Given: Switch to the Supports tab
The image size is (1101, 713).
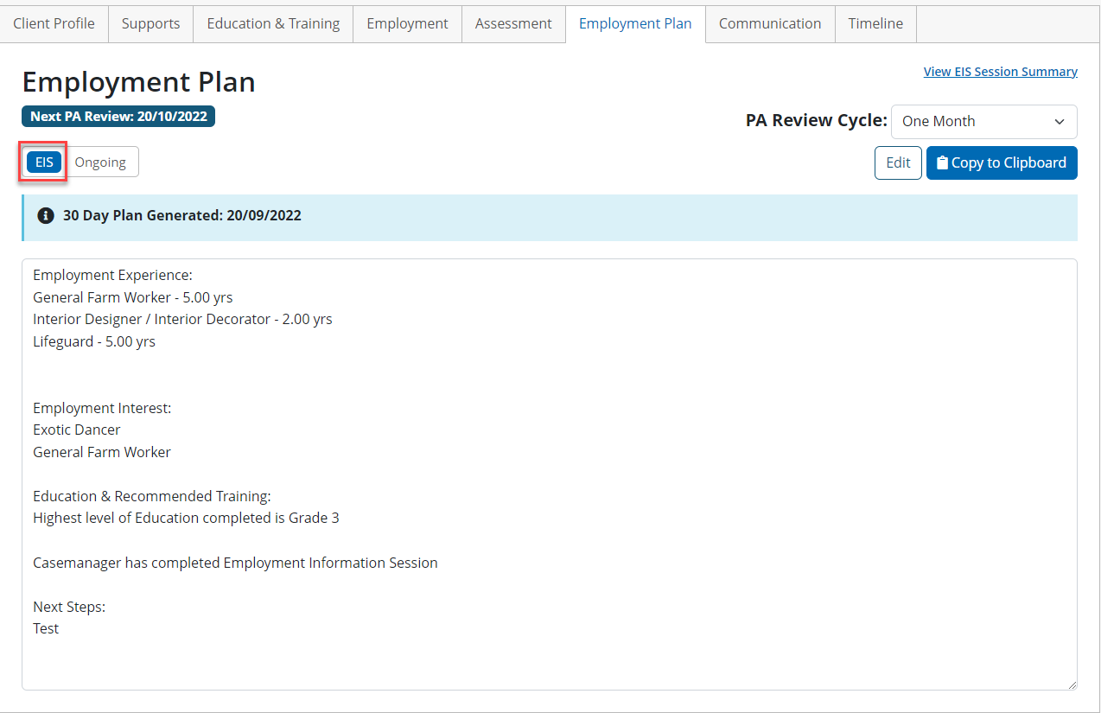Looking at the screenshot, I should (150, 24).
